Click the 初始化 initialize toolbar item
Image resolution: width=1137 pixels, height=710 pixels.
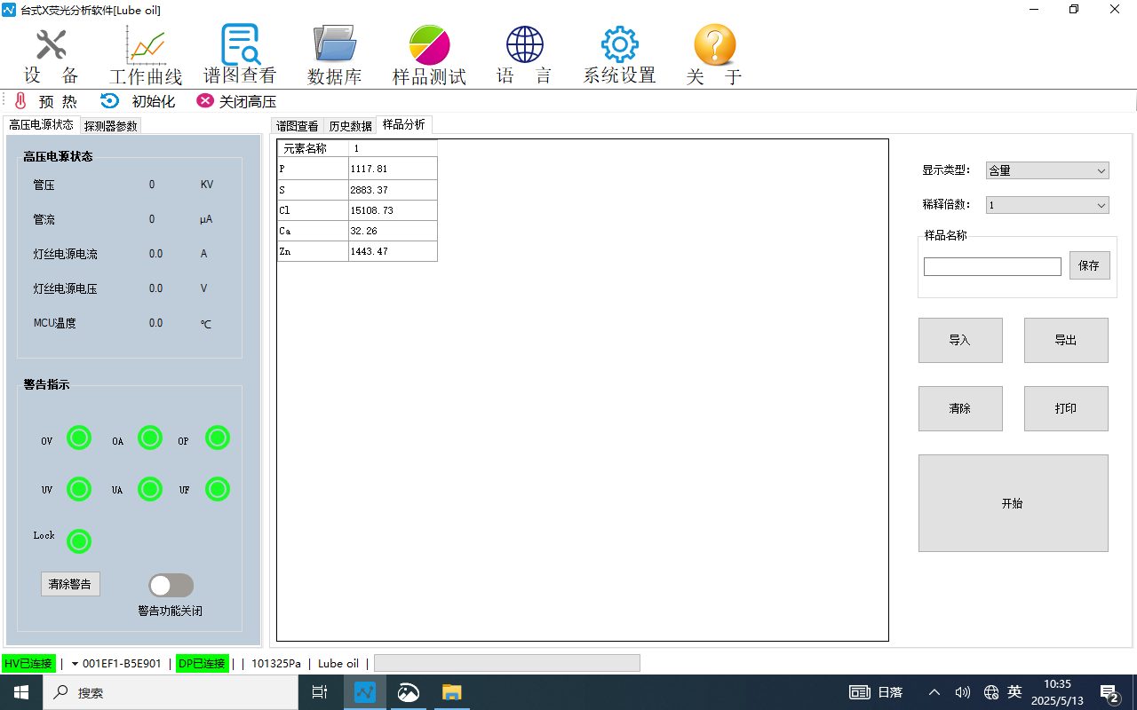click(x=138, y=101)
